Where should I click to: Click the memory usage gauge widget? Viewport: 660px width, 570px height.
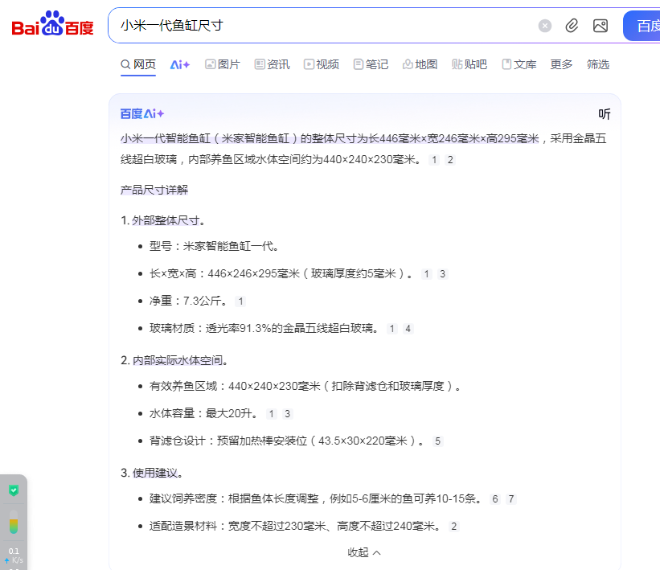click(x=14, y=522)
